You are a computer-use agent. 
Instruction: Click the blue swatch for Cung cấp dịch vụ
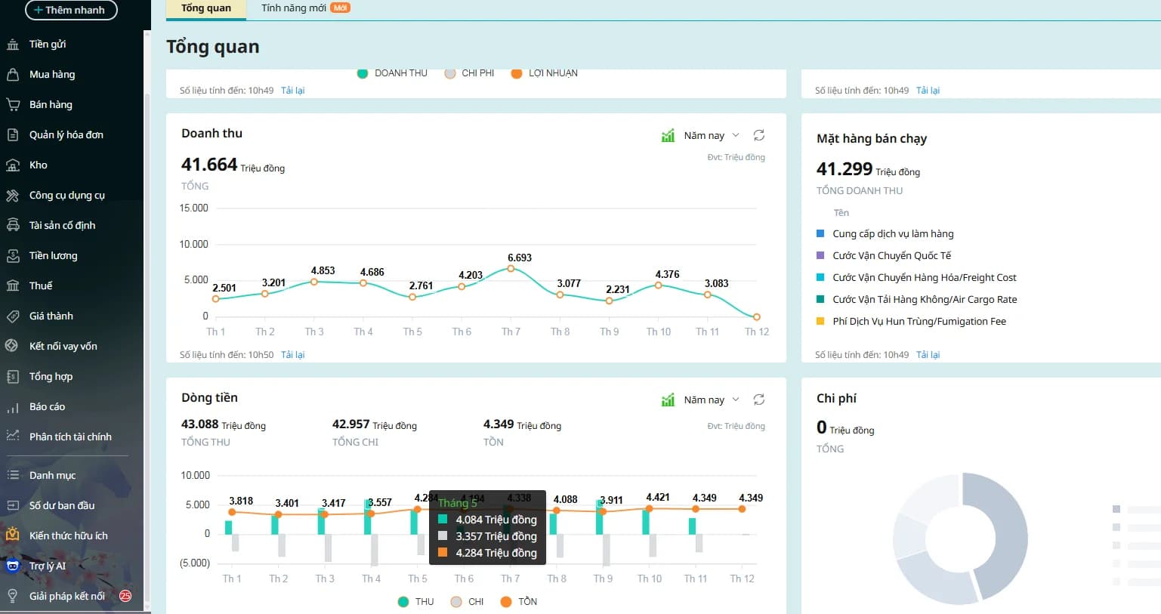click(820, 234)
